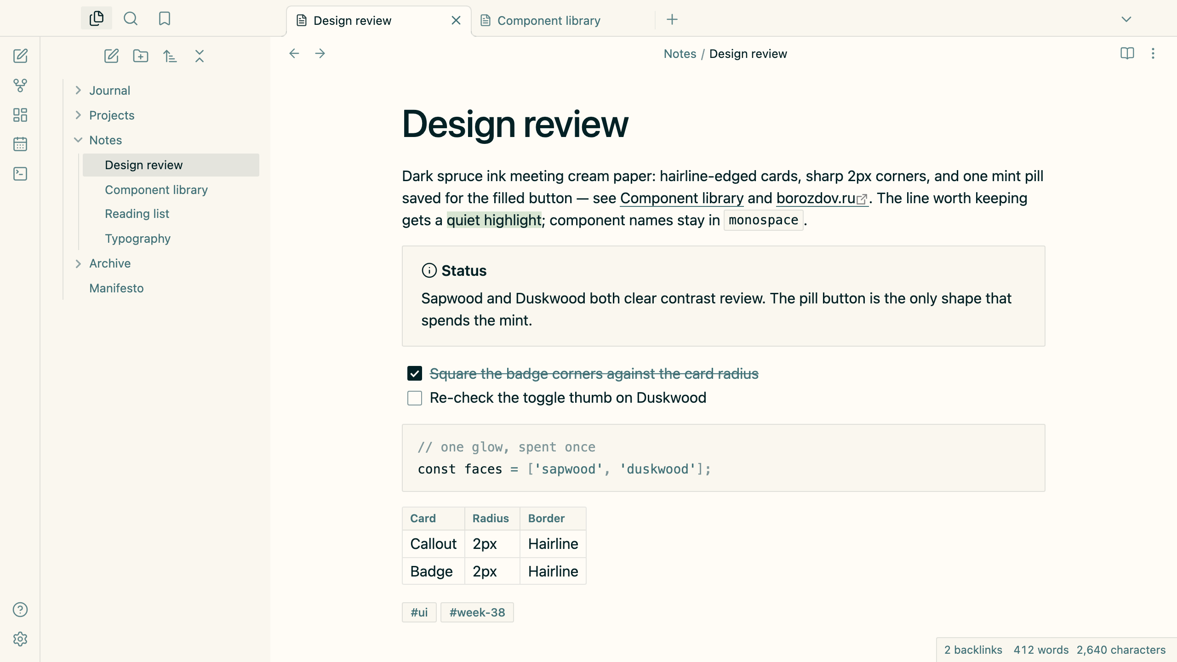Image resolution: width=1177 pixels, height=662 pixels.
Task: Click the new folder icon
Action: tap(141, 56)
